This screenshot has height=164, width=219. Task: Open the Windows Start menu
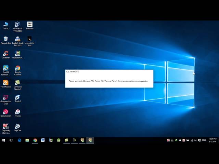(x=4, y=140)
